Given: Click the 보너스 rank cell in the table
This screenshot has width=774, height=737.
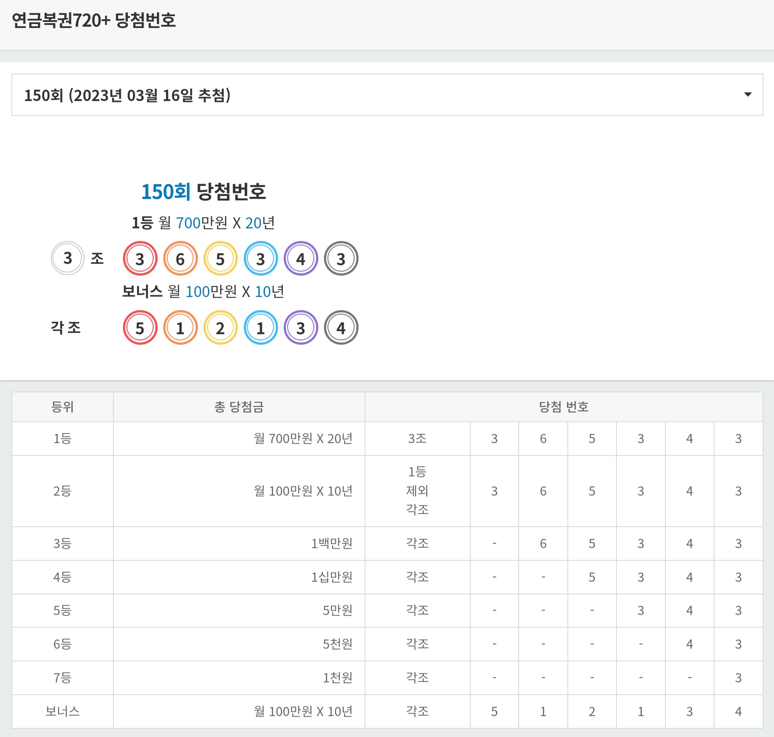Looking at the screenshot, I should tap(63, 712).
